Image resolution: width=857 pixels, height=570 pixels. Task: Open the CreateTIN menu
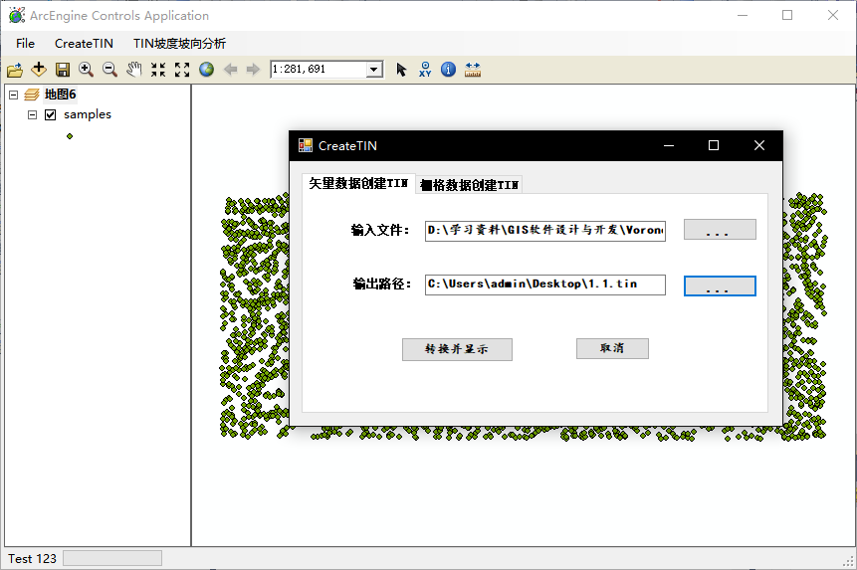[84, 43]
